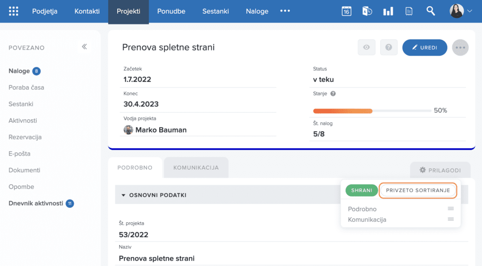The height and width of the screenshot is (266, 482).
Task: Open the time tracking icon
Action: point(367,11)
